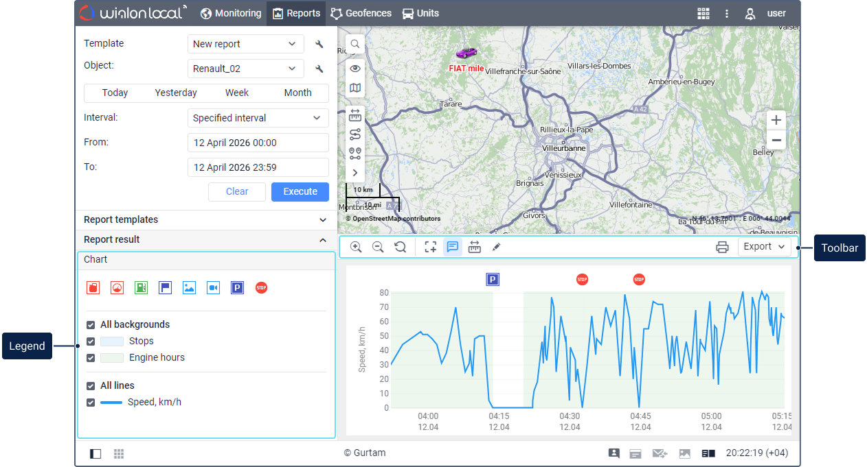
Task: Uncheck the All backgrounds checkbox
Action: click(91, 324)
